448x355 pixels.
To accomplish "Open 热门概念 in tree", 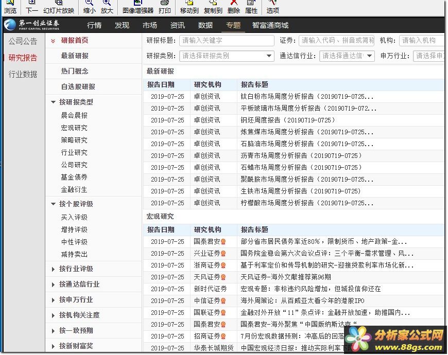I will (x=75, y=71).
